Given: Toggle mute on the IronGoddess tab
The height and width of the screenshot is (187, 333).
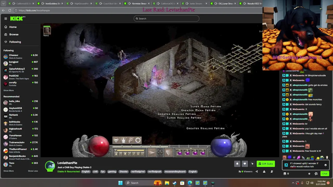Looking at the screenshot, I should pos(43,4).
